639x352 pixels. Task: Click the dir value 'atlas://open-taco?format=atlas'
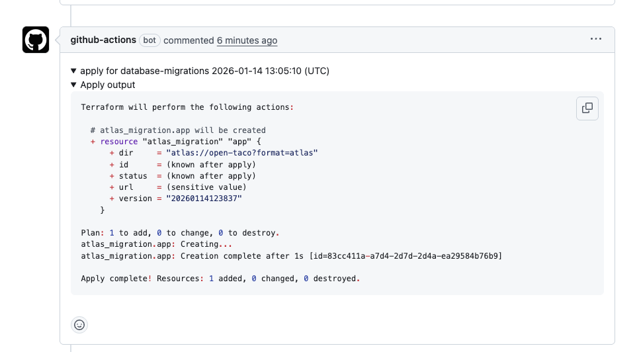tap(242, 153)
